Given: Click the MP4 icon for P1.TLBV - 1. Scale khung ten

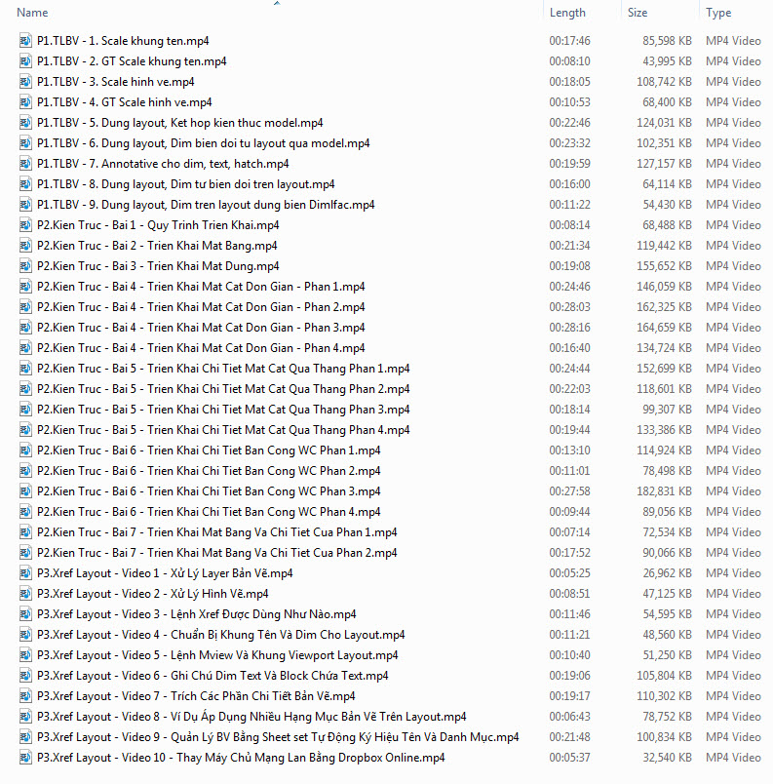Looking at the screenshot, I should pyautogui.click(x=25, y=41).
